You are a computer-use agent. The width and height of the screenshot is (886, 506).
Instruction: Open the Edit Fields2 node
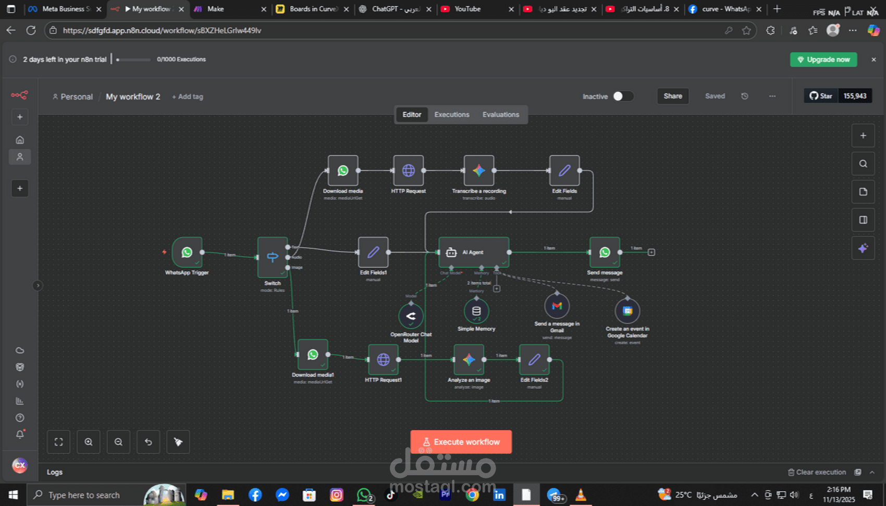coord(534,359)
